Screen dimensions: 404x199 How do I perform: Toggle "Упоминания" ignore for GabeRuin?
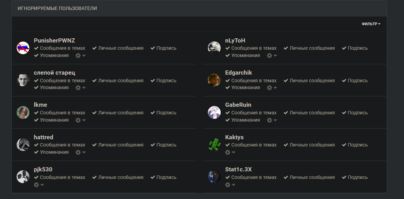point(242,120)
